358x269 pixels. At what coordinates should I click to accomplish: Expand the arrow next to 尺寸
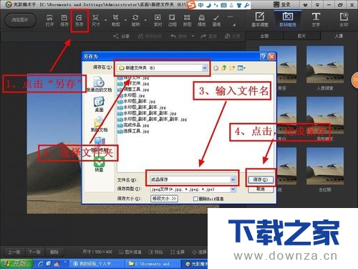click(105, 20)
